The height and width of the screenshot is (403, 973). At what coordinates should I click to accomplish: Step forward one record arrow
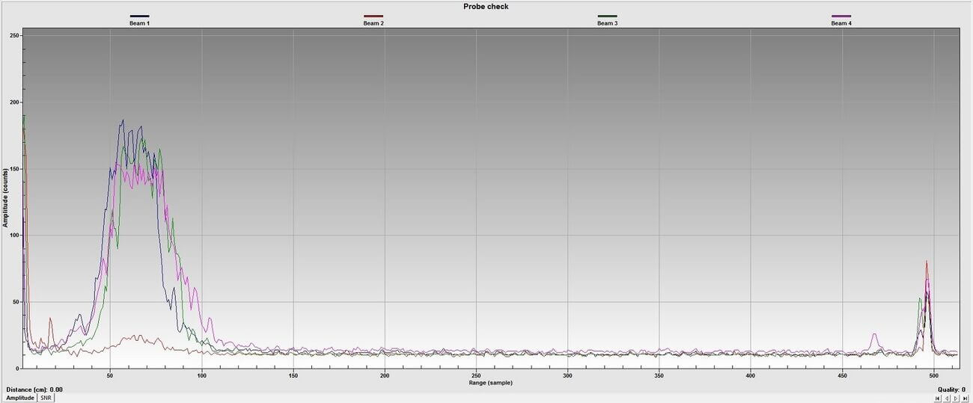click(x=957, y=399)
